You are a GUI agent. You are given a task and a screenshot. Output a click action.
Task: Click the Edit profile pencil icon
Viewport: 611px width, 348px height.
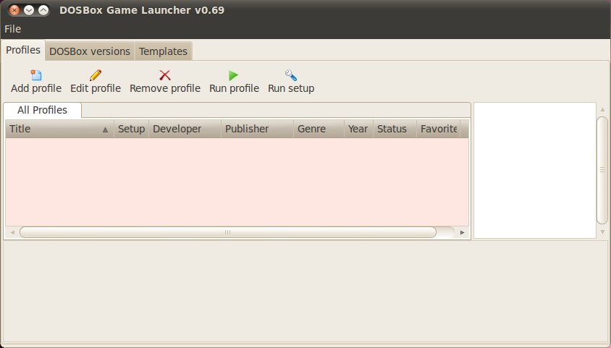point(96,75)
